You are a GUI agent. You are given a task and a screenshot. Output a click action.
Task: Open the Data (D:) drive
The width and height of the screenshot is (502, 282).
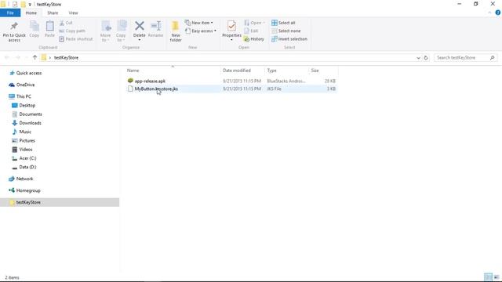[x=27, y=167]
